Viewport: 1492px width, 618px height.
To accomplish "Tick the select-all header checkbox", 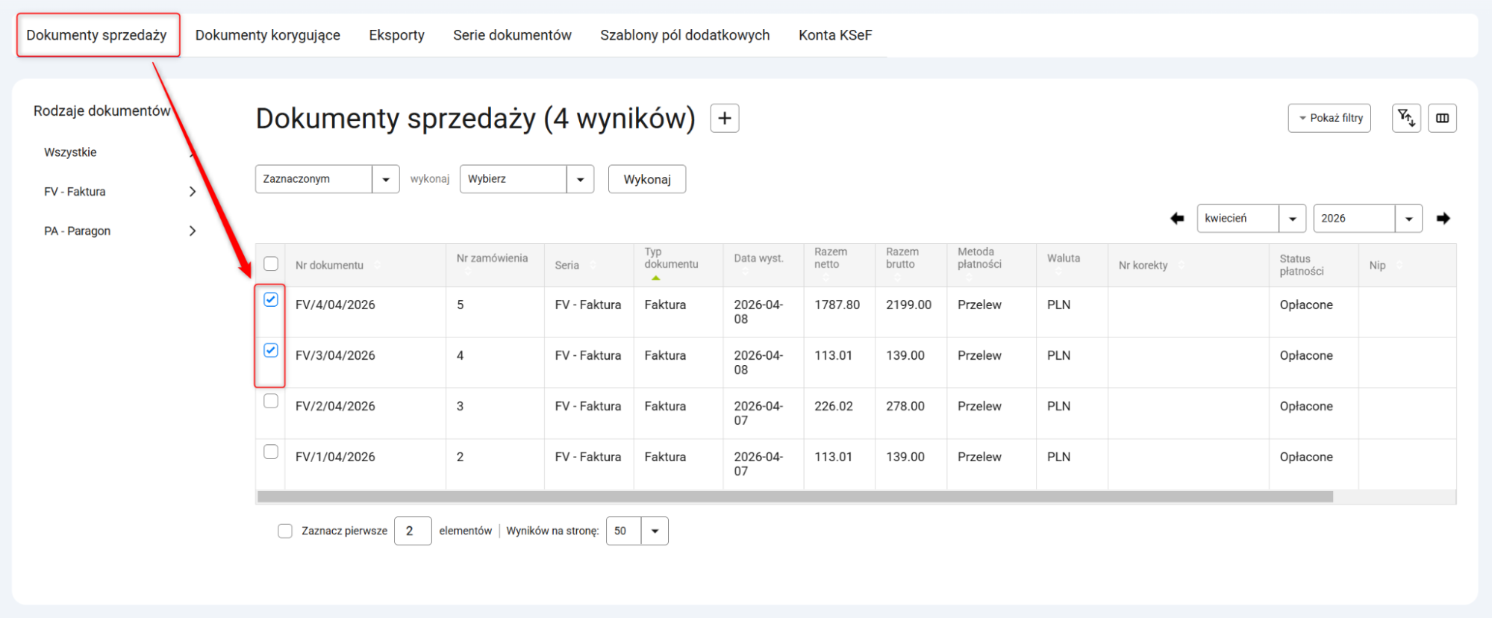I will pos(271,264).
